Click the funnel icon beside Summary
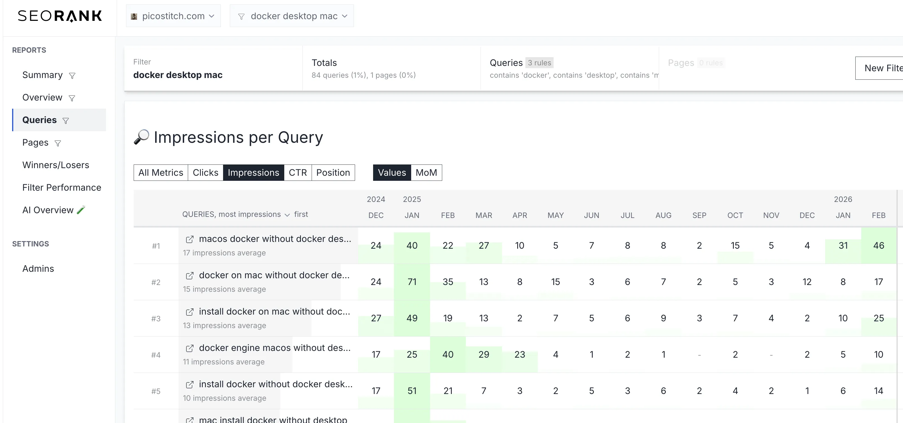 click(72, 76)
